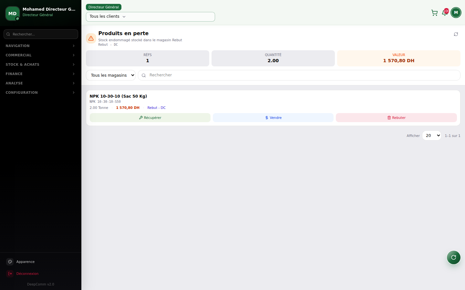Screen dimensions: 465x290
Task: Click Apparence in the sidebar
Action: pos(26,262)
